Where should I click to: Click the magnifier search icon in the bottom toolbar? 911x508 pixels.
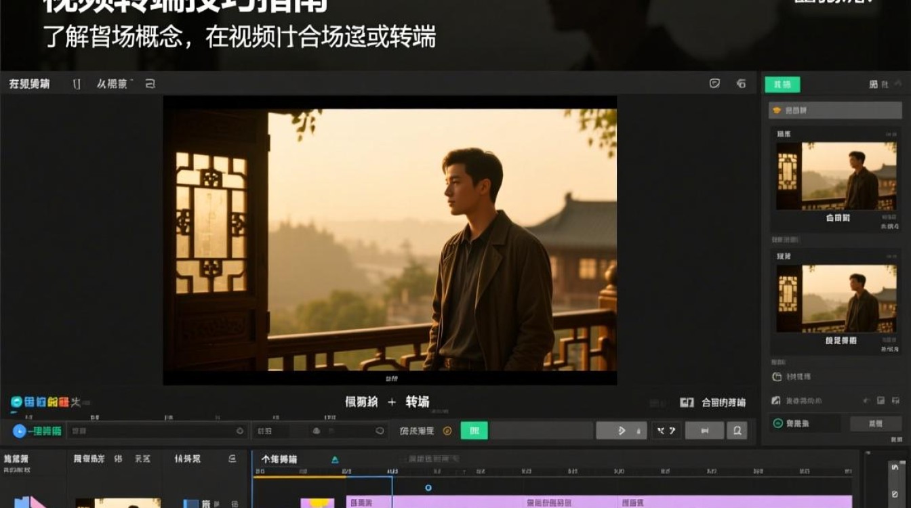point(737,430)
